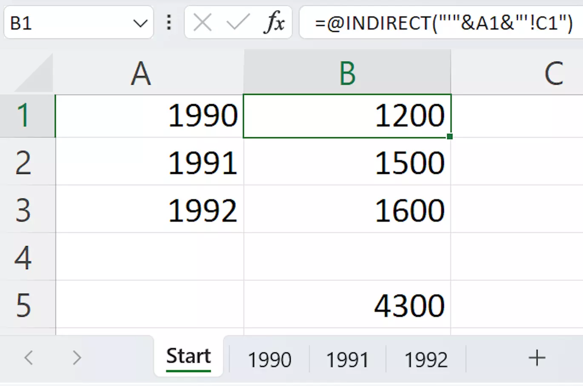Image resolution: width=583 pixels, height=386 pixels.
Task: Expand the Name Box dropdown
Action: [140, 23]
